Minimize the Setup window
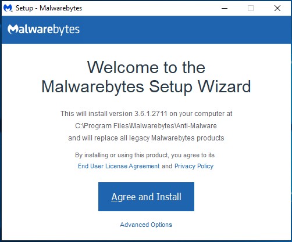 225,8
